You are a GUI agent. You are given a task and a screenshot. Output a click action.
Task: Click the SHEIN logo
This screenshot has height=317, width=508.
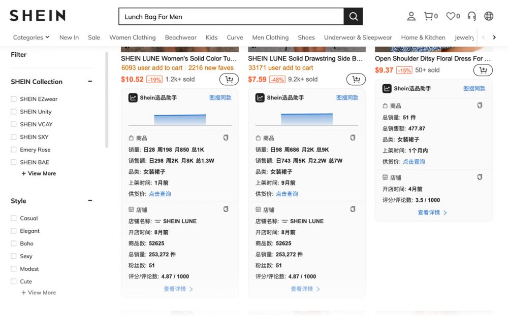click(x=38, y=16)
